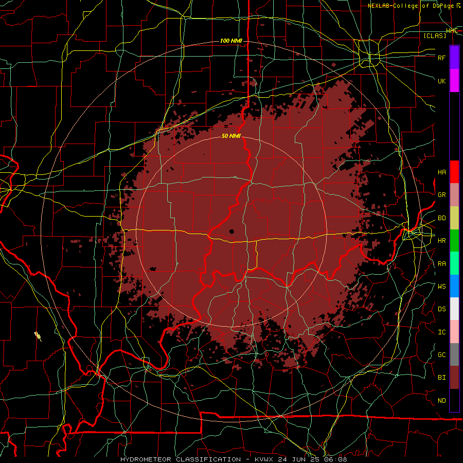Click the GR legend label
463x463 pixels.
tap(441, 195)
